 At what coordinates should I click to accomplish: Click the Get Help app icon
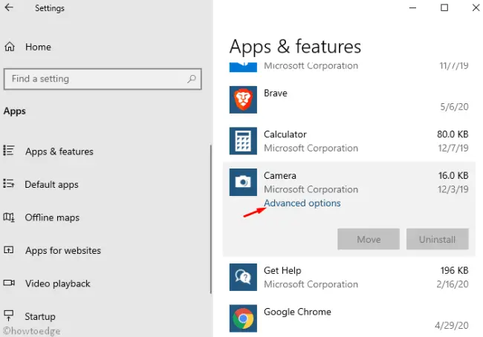[x=242, y=277]
